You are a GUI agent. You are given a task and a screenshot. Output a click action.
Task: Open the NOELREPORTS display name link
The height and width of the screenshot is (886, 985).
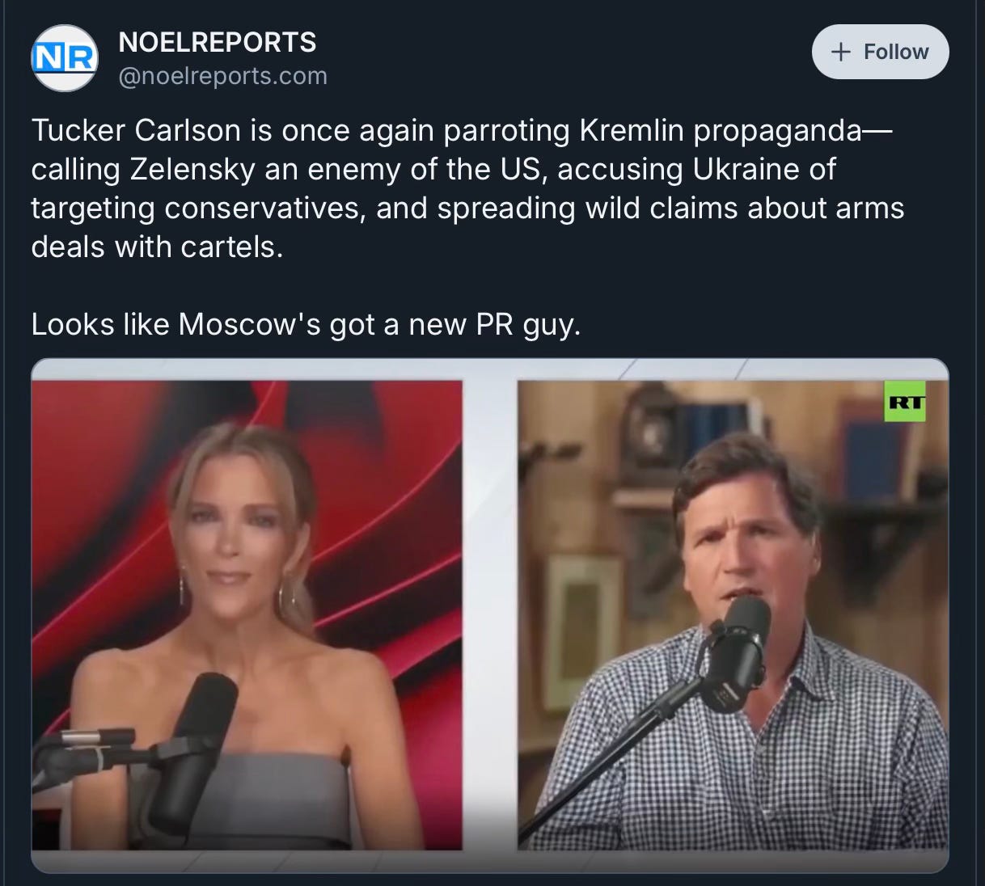[218, 42]
